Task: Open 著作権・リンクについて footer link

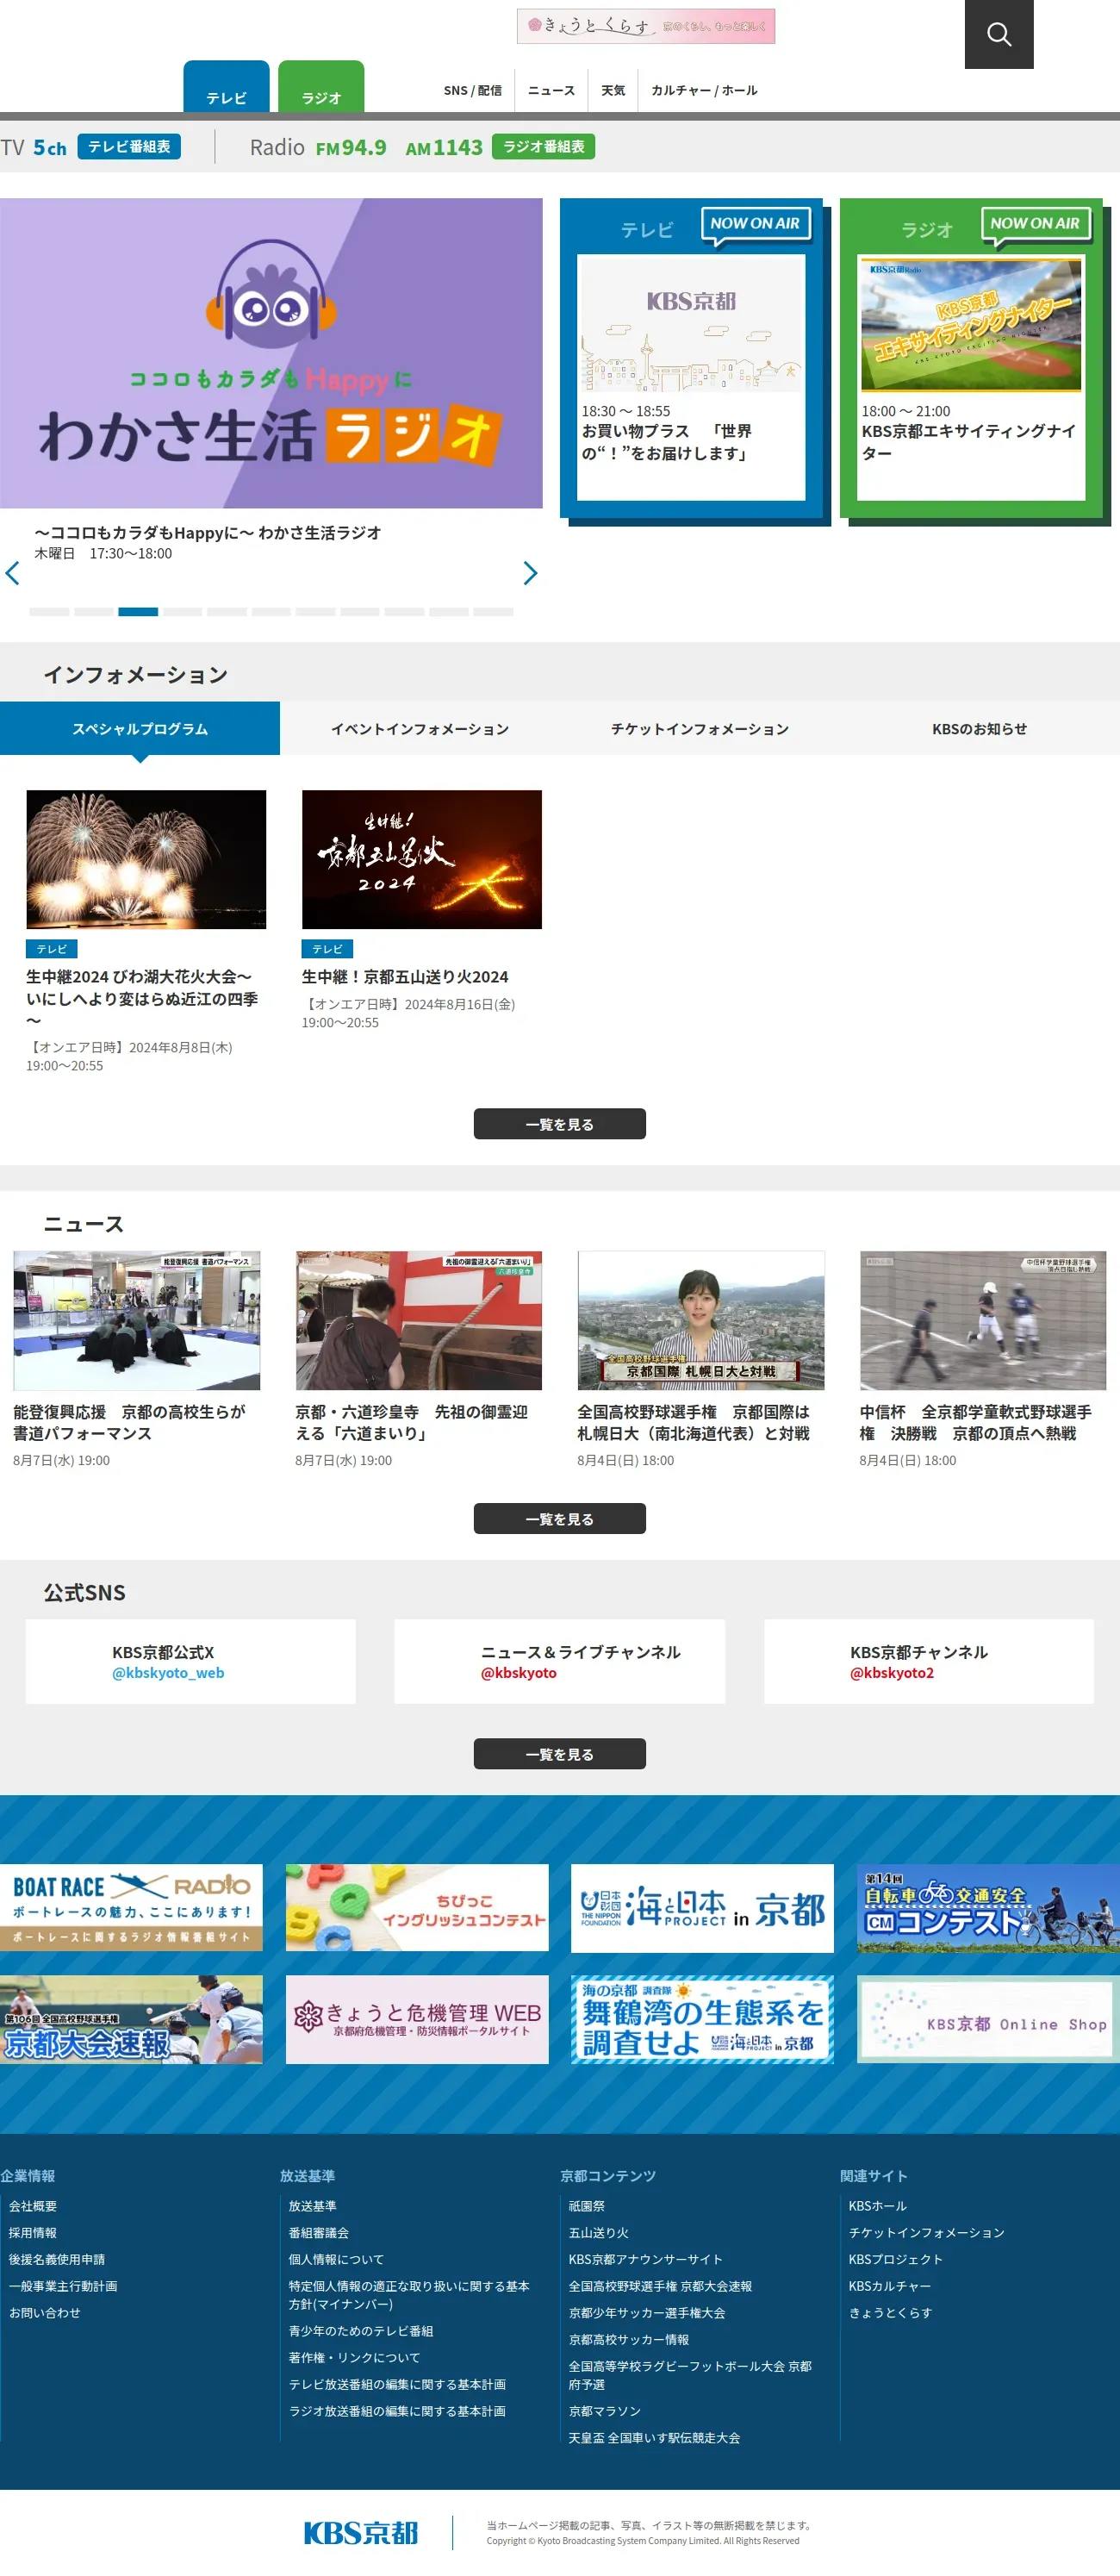Action: (x=355, y=2358)
